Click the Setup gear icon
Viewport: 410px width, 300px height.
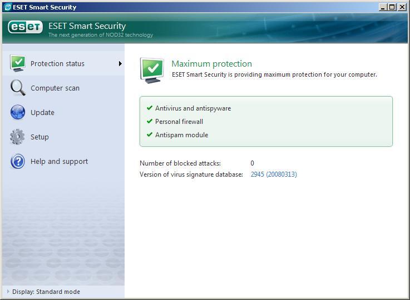[17, 137]
